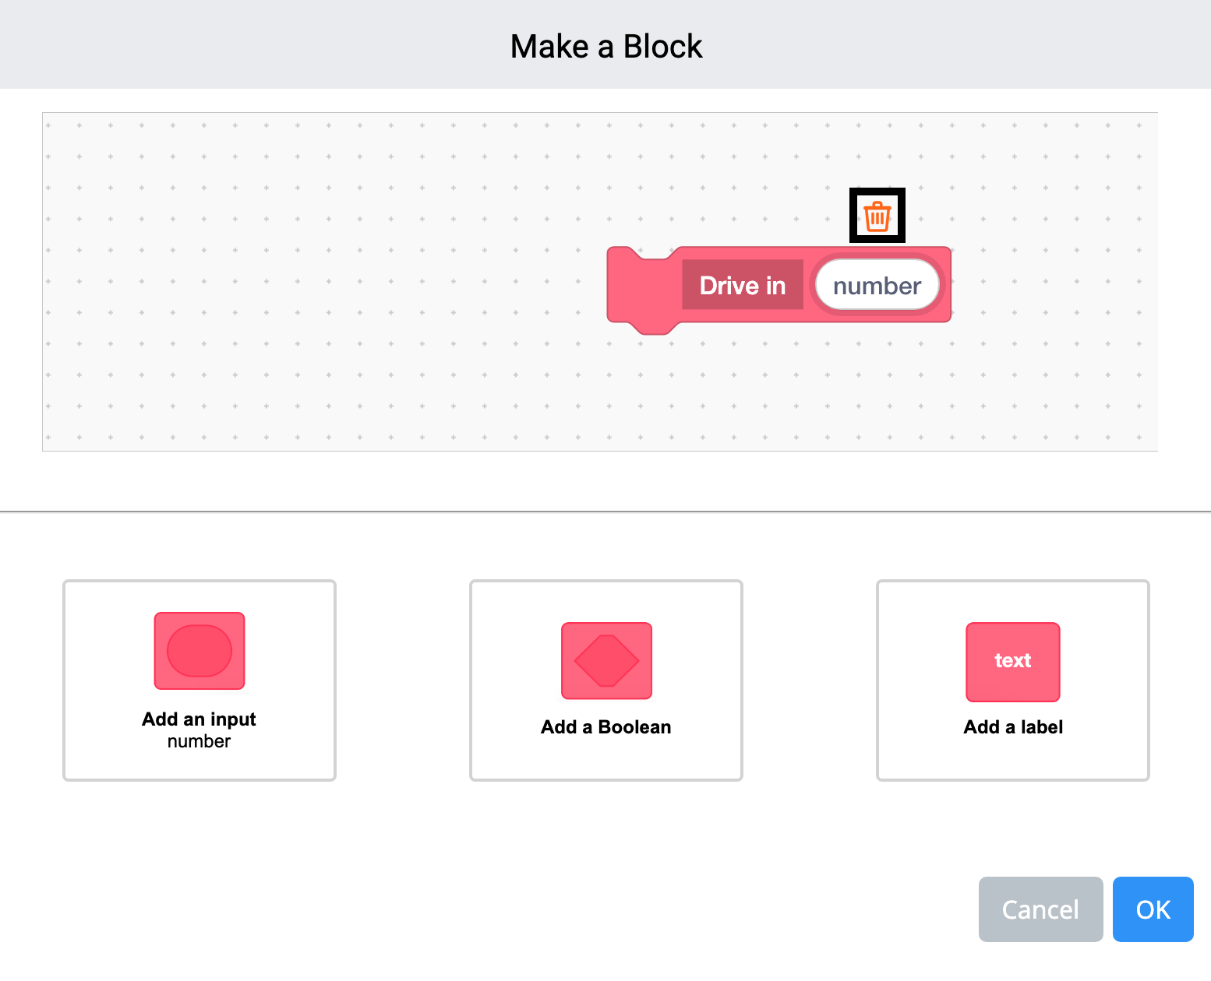The width and height of the screenshot is (1211, 981).
Task: Click the rounded number-input shape icon
Action: [199, 651]
